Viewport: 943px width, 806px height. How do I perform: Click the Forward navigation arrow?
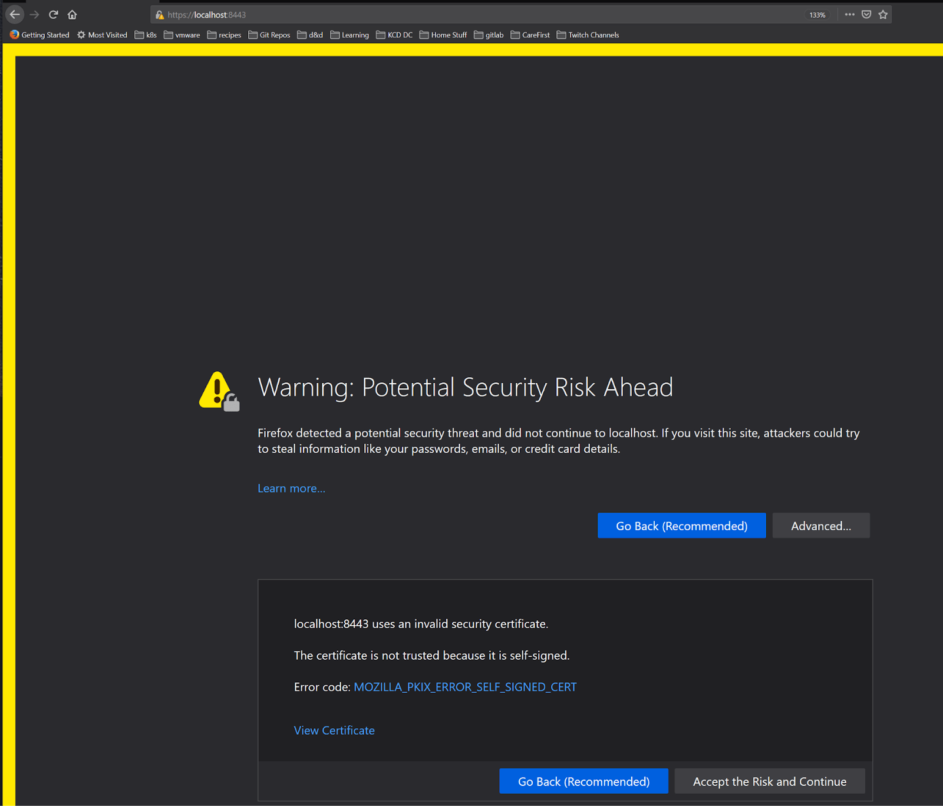tap(35, 15)
